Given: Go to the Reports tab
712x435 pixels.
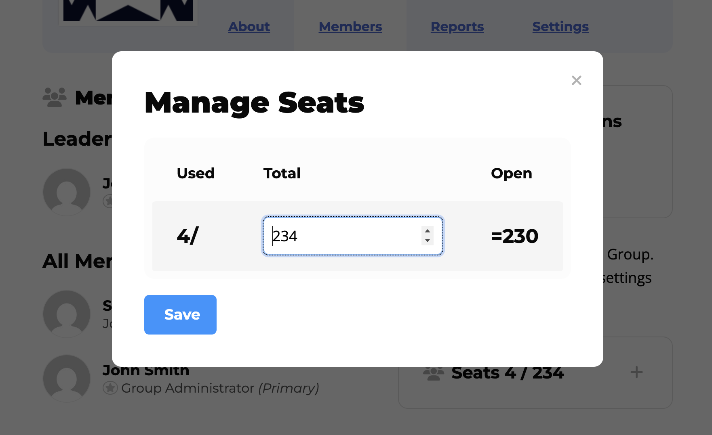Looking at the screenshot, I should coord(457,27).
